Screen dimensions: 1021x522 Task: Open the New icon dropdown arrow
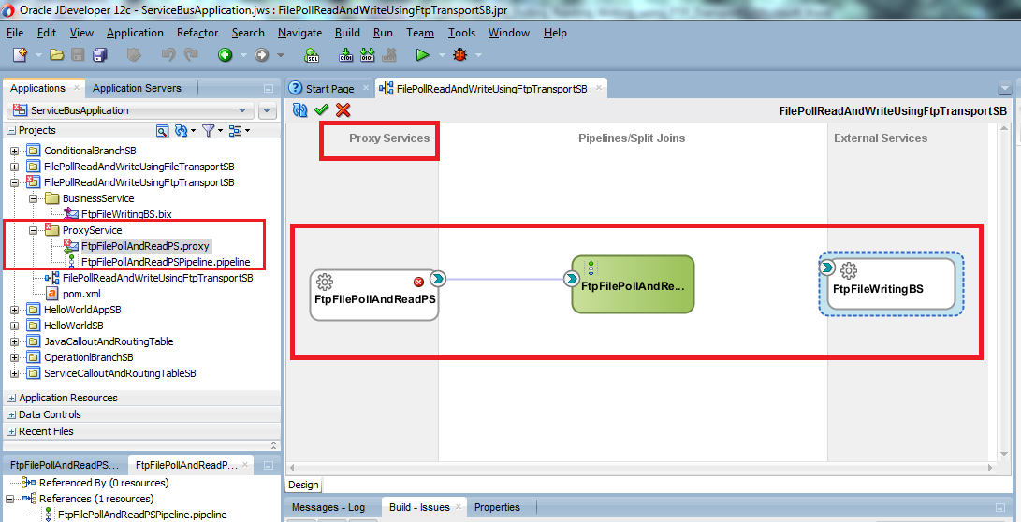tap(37, 56)
